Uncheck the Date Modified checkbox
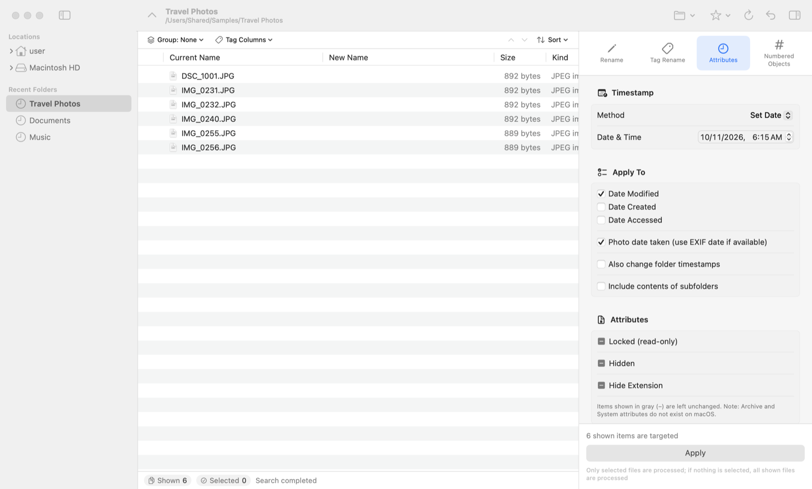 coord(601,194)
